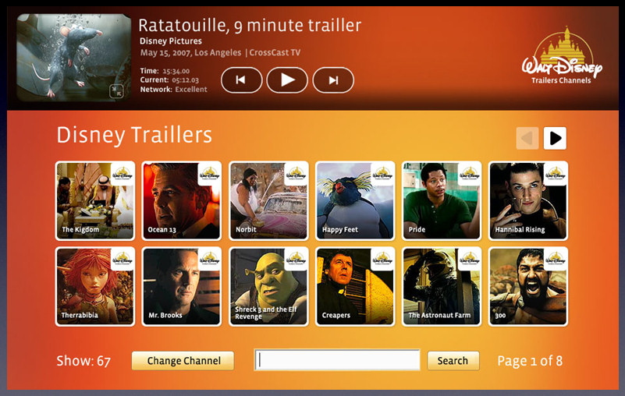625x396 pixels.
Task: Click title 'Ratatouille, 9 minute trailler'
Action: [250, 26]
